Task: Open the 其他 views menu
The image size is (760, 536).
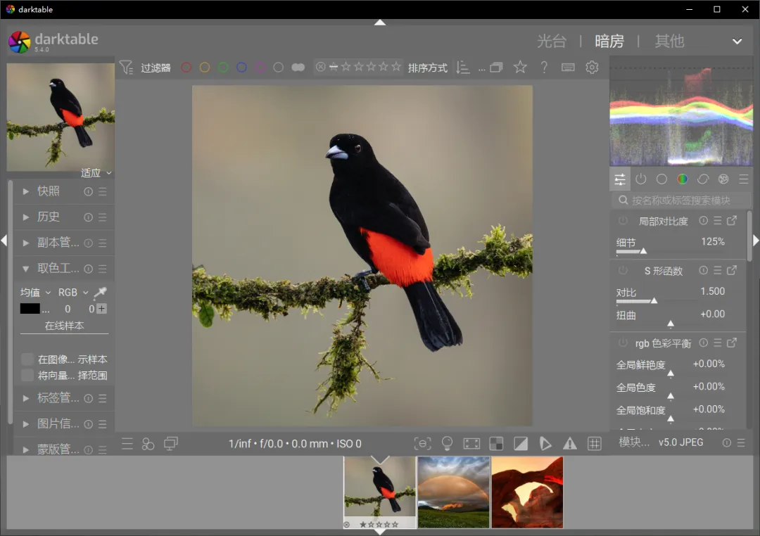Action: (669, 42)
